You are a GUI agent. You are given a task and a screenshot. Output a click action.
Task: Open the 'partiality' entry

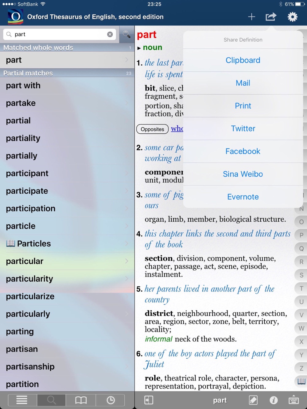click(x=67, y=138)
